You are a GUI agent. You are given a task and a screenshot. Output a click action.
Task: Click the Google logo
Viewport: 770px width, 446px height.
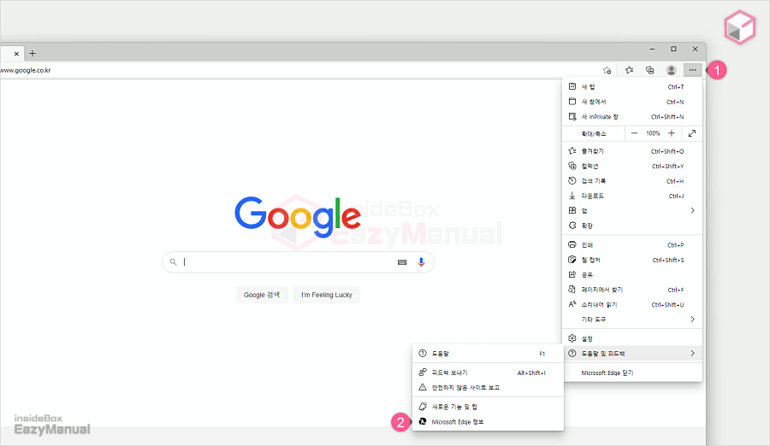point(298,217)
